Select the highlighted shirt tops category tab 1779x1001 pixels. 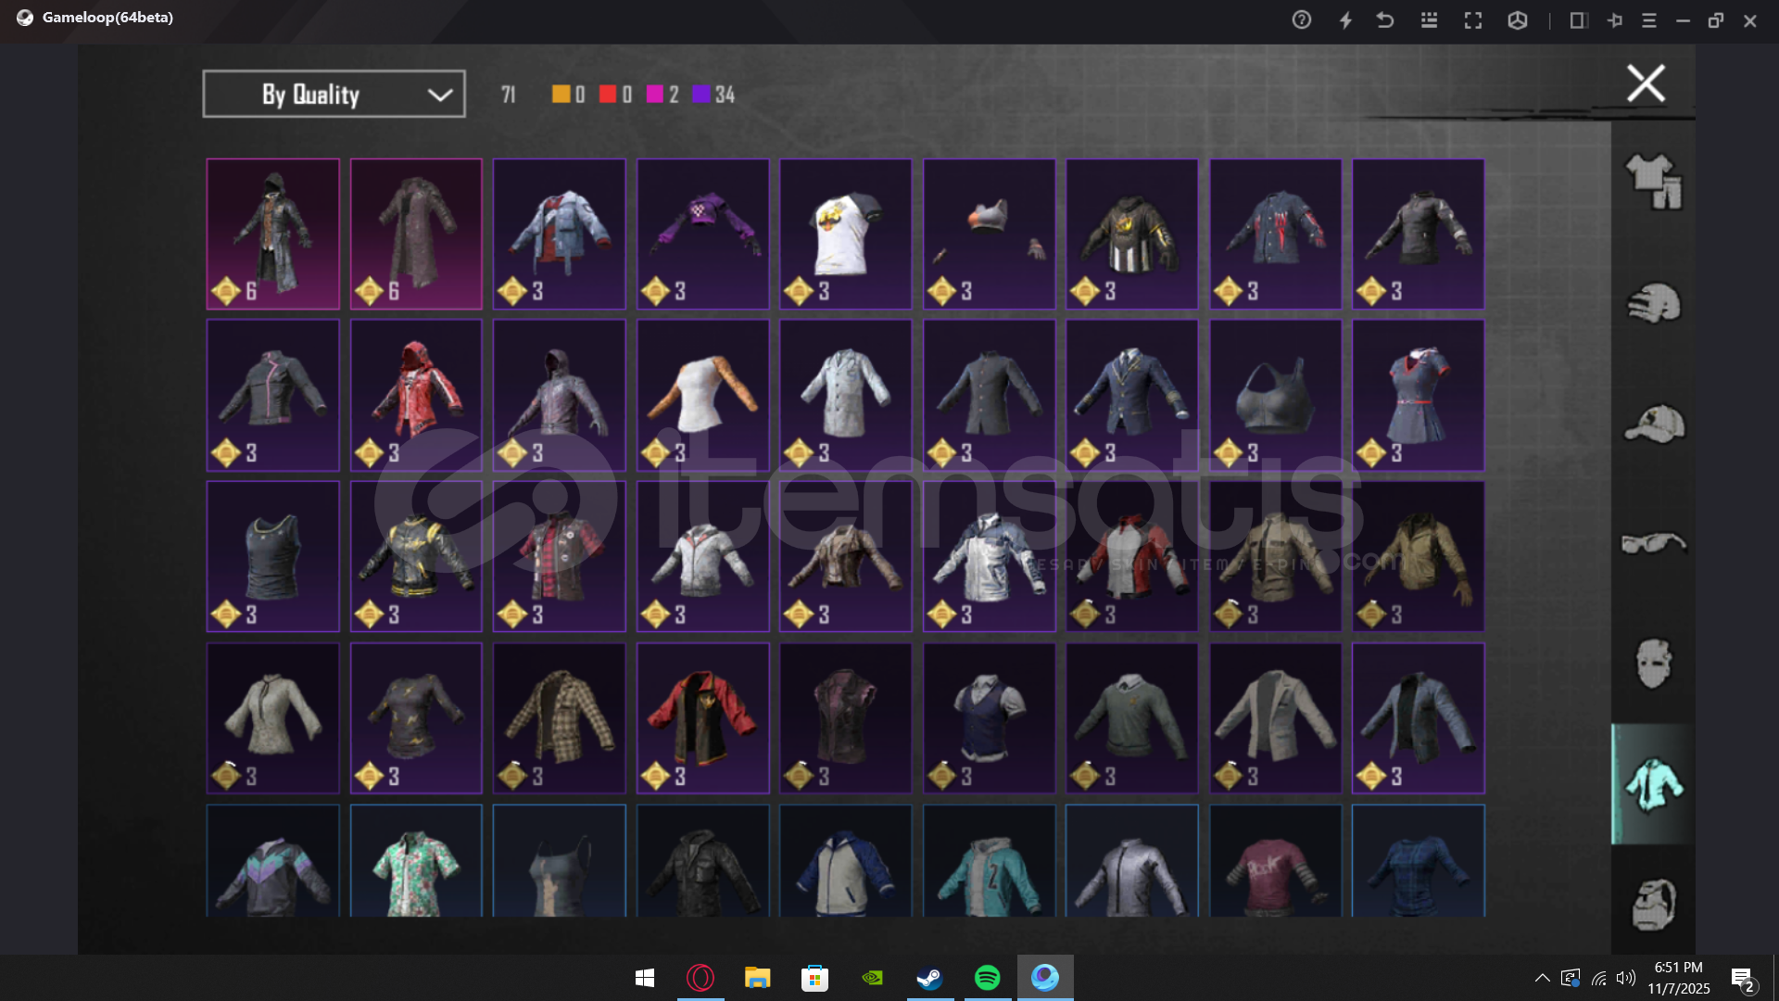[1654, 784]
